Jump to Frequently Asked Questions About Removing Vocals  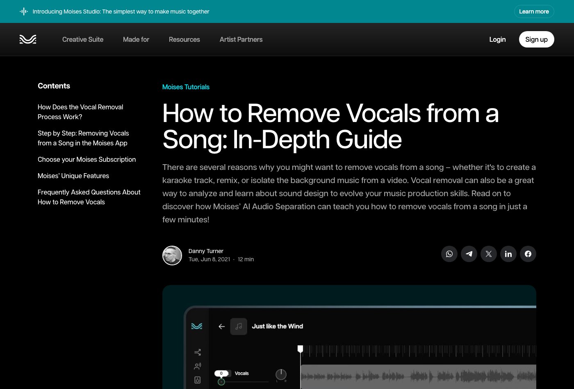[89, 197]
